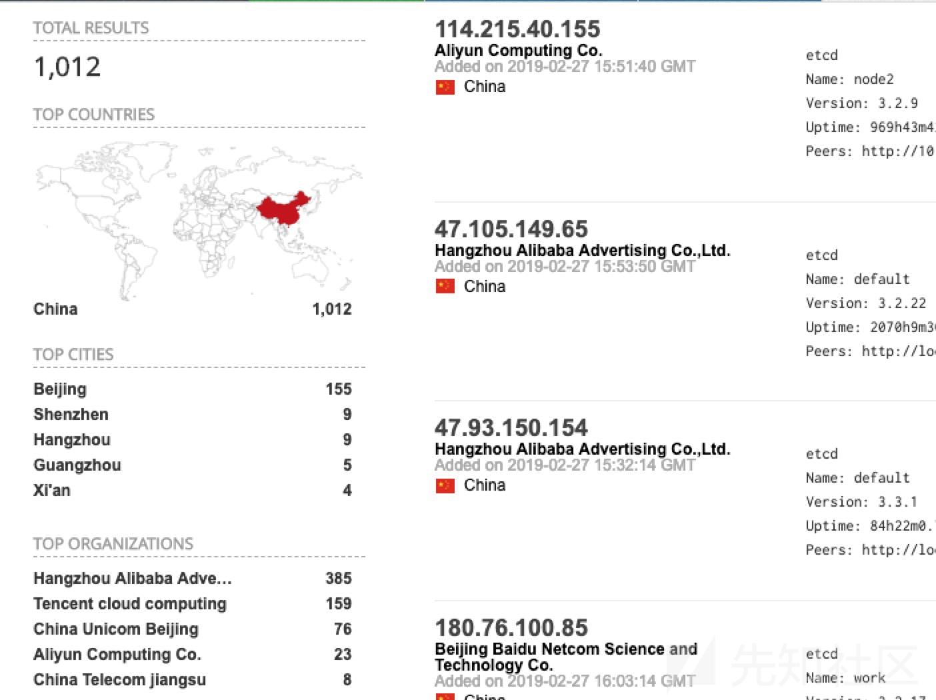
Task: Filter by organization China Unicom Beijing
Action: [116, 629]
